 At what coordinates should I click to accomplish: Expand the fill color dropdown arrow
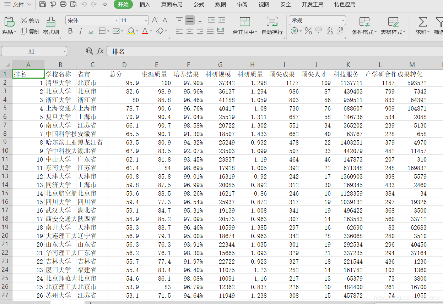click(x=137, y=32)
